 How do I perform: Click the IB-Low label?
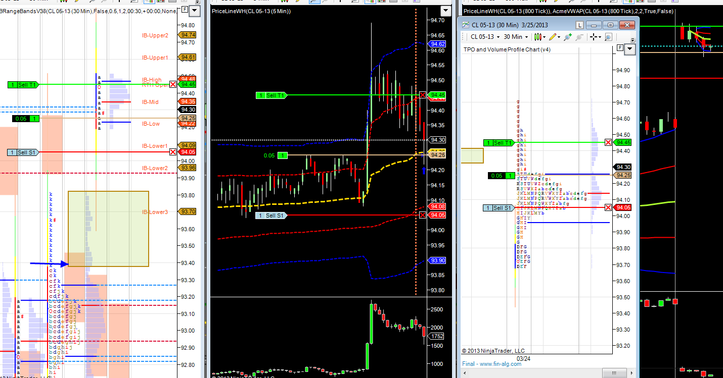pyautogui.click(x=151, y=124)
